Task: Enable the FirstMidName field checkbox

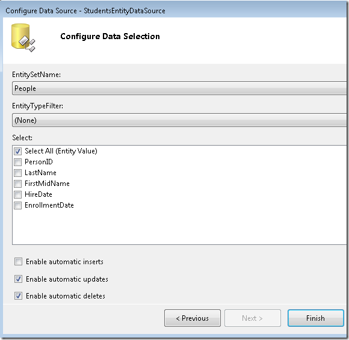Action: click(18, 184)
